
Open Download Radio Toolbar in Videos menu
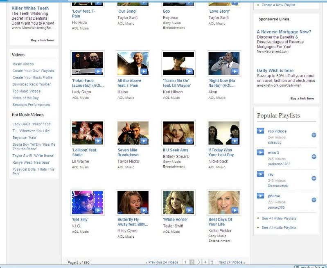(x=32, y=84)
